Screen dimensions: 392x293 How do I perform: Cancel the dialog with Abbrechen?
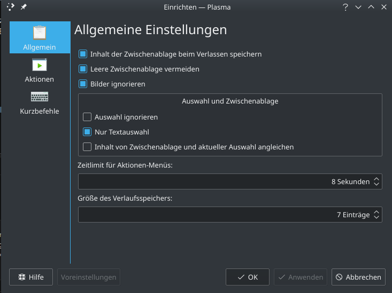click(x=358, y=277)
